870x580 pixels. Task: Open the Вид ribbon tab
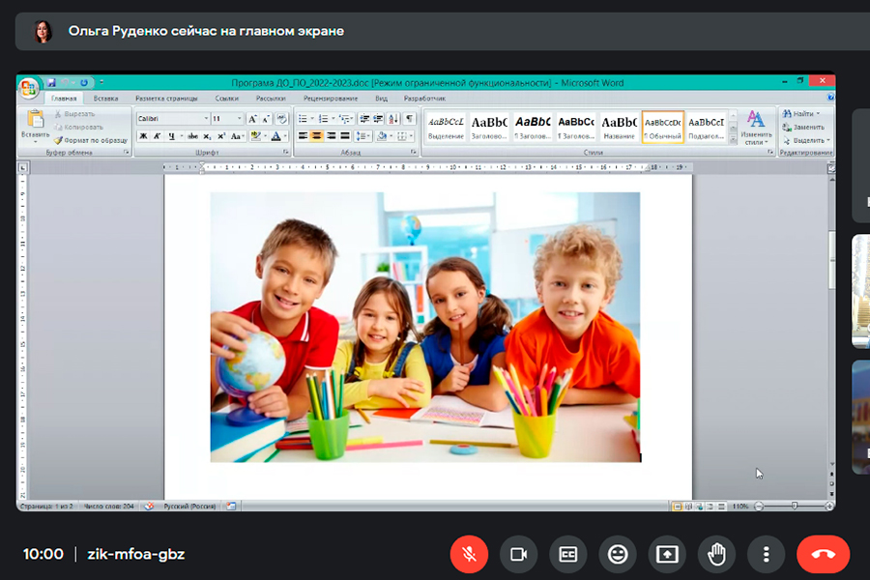381,99
